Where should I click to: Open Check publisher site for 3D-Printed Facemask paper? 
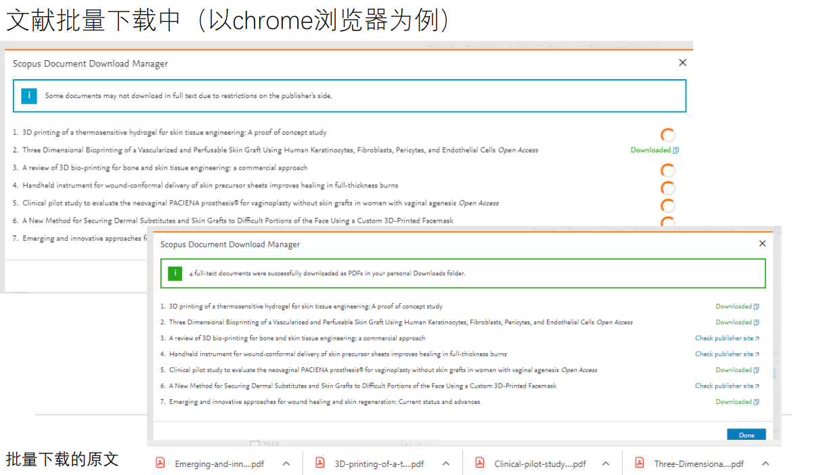pyautogui.click(x=727, y=386)
